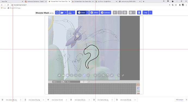
Task: Pause the animation with pause button
Action: pyautogui.click(x=120, y=12)
